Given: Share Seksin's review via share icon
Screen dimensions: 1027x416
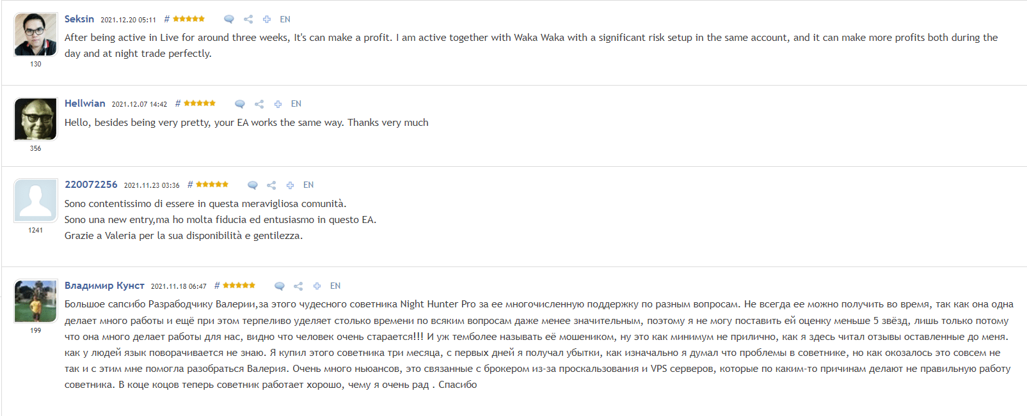Looking at the screenshot, I should pos(248,19).
